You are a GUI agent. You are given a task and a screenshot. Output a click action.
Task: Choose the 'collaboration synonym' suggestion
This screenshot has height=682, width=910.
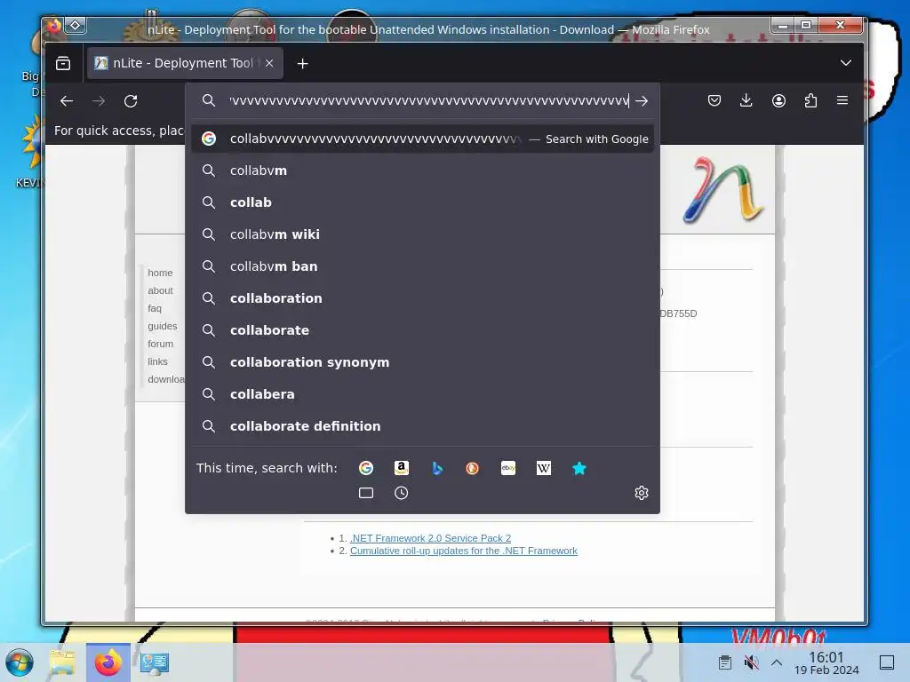(422, 362)
